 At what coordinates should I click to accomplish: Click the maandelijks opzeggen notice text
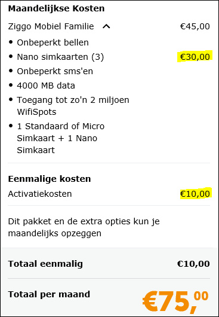[x=84, y=227]
